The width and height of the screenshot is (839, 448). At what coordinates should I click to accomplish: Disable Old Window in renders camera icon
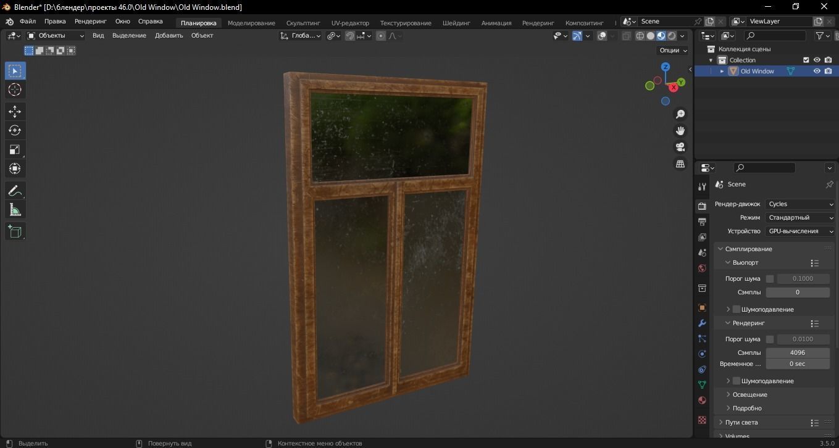[x=828, y=71]
